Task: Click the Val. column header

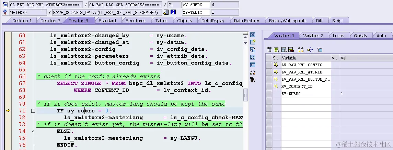Action: click(366, 58)
